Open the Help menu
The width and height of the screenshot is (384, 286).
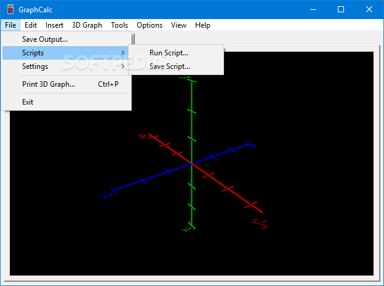[202, 25]
